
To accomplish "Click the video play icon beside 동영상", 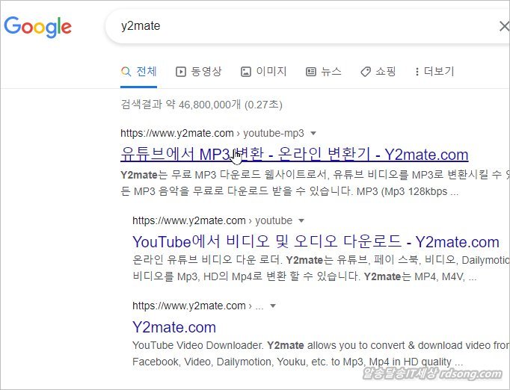I will 180,72.
